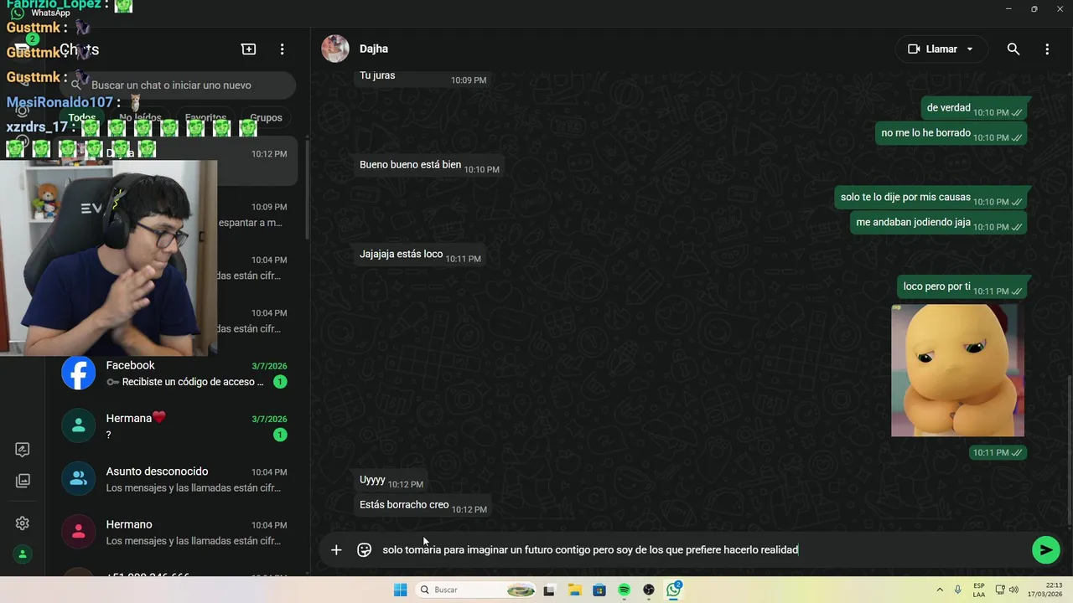Viewport: 1073px width, 603px height.
Task: Open Microsoft Store from taskbar
Action: (599, 590)
